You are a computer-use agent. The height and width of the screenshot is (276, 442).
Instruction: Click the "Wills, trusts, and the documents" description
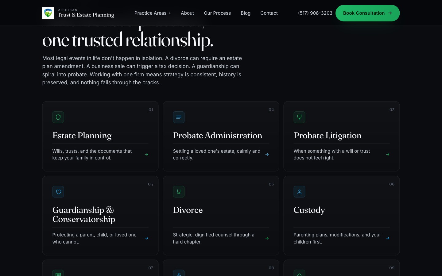[92, 155]
